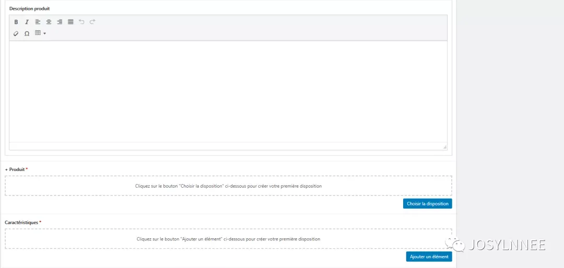
Task: Click inside the Description produit text area
Action: coord(228,91)
